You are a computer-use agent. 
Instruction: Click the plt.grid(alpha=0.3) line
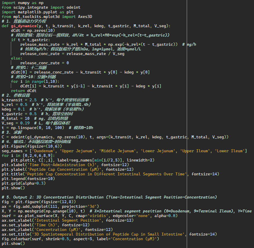pos(23,183)
